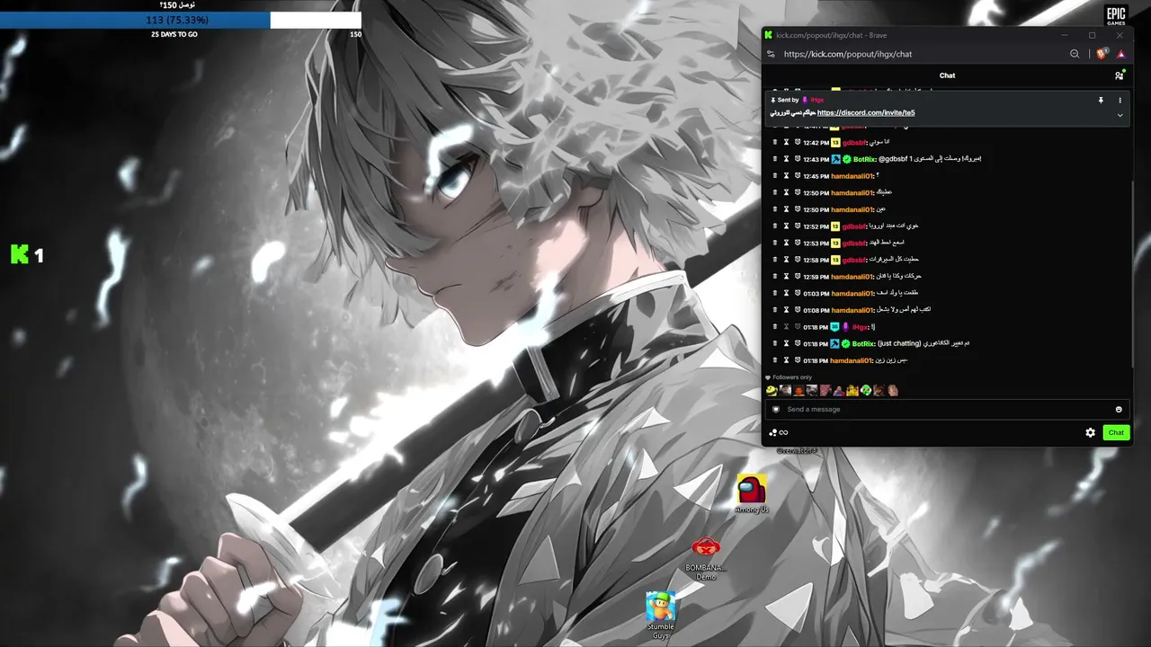Ban the user on the 12:45 PM hamdanali01 message
Viewport: 1151px width, 647px height.
[x=797, y=176]
